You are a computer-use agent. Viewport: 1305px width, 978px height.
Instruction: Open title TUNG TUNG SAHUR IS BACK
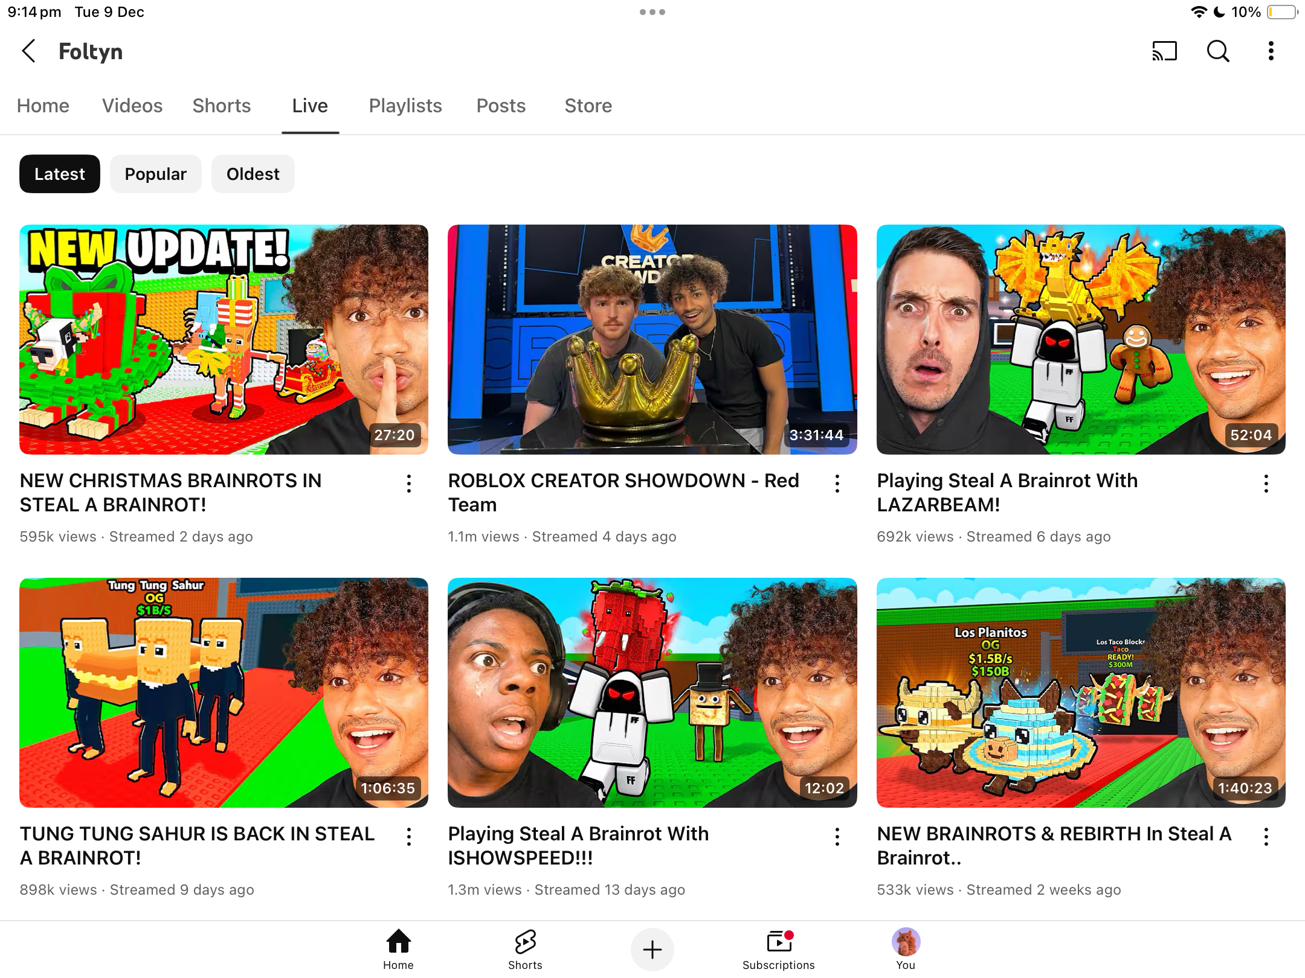point(197,845)
